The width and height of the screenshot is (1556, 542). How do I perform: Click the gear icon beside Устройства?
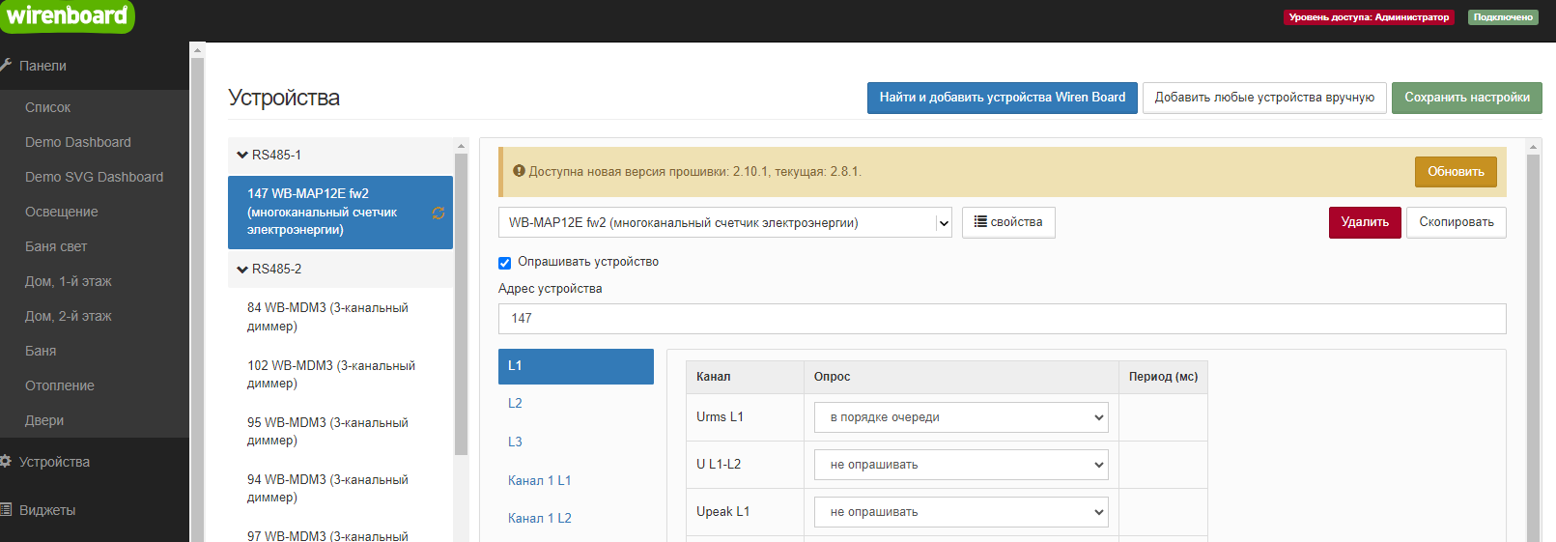click(x=6, y=462)
